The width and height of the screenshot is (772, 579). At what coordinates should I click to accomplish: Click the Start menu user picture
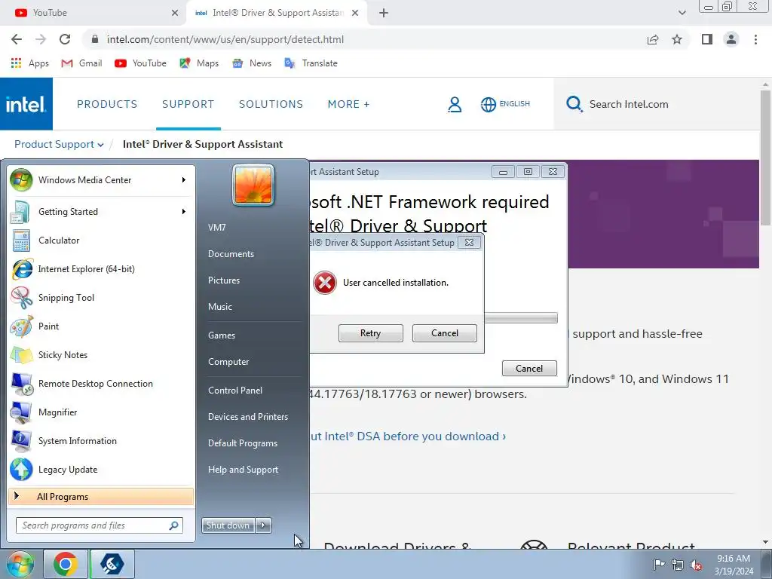click(x=253, y=185)
